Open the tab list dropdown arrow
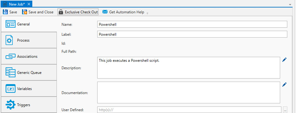This screenshot has height=113, width=296. pyautogui.click(x=290, y=4)
